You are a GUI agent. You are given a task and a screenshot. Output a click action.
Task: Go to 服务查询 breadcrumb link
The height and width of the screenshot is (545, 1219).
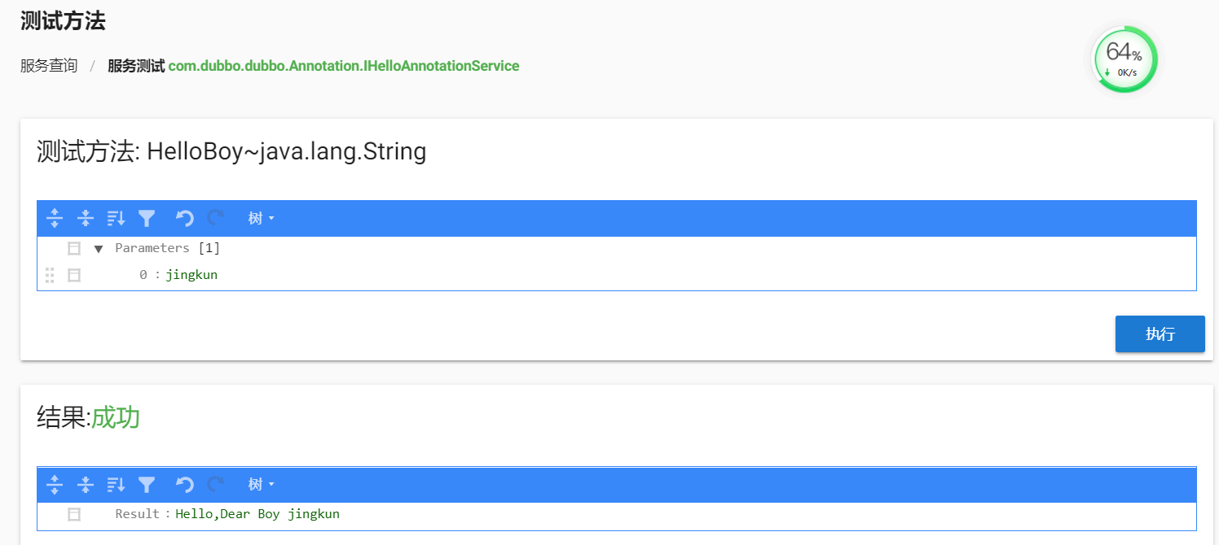(49, 66)
